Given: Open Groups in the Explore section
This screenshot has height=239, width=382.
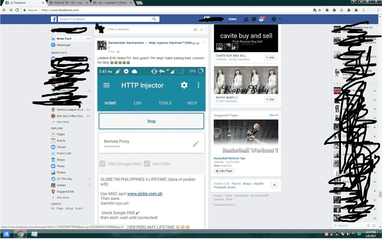Looking at the screenshot, I should pos(61,147).
